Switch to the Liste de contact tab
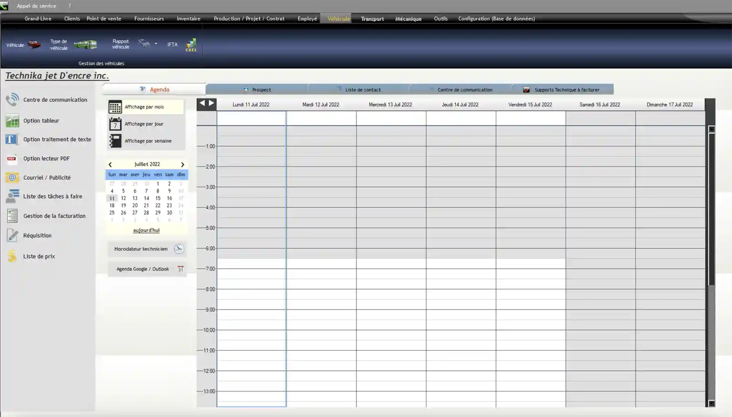The image size is (732, 417). 359,90
